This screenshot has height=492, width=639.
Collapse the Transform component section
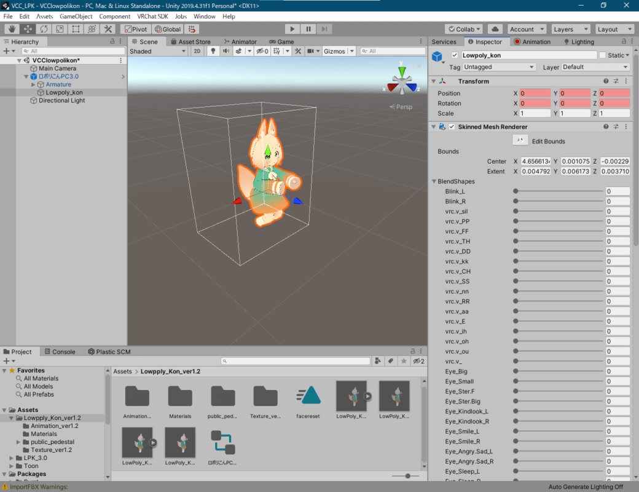click(x=434, y=81)
